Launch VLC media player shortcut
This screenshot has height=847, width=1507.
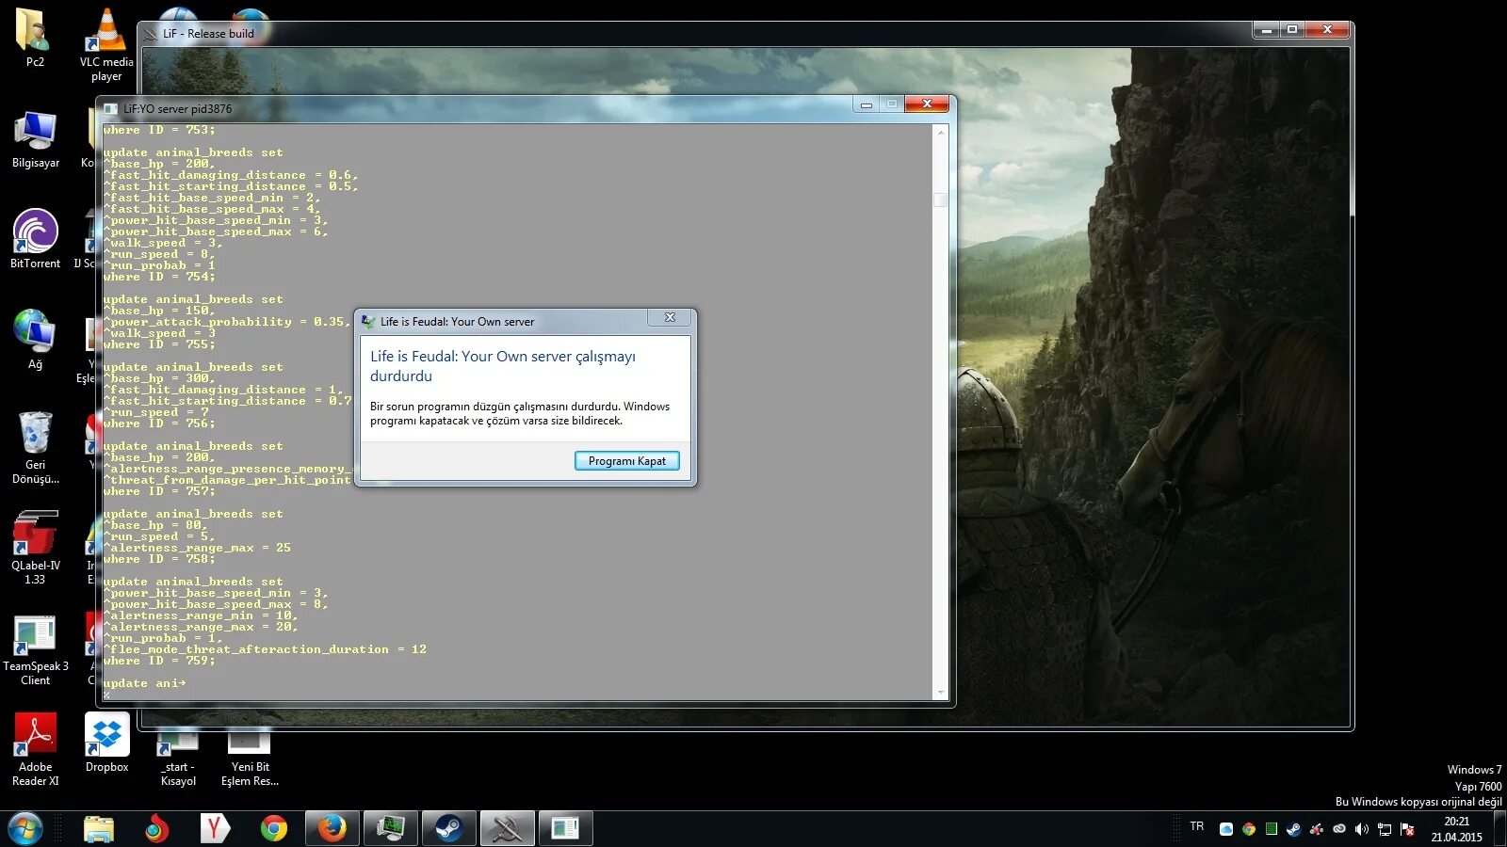(106, 44)
